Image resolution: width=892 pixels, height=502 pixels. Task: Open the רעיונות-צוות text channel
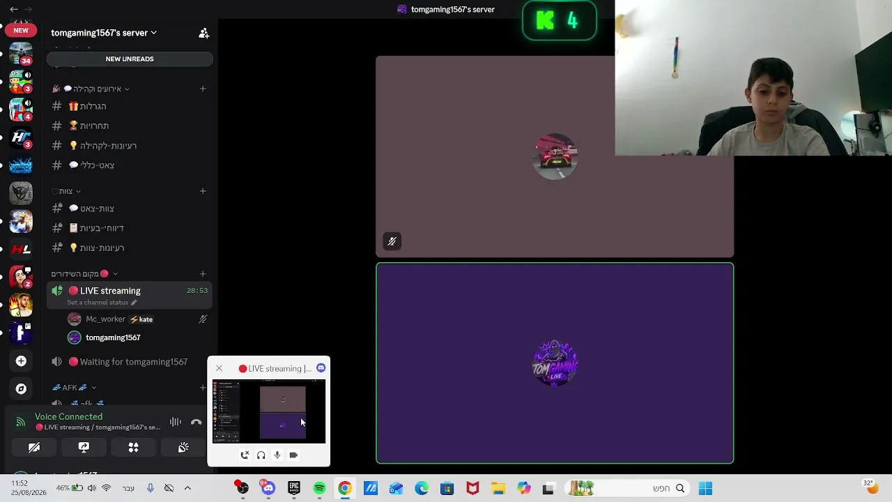130,248
